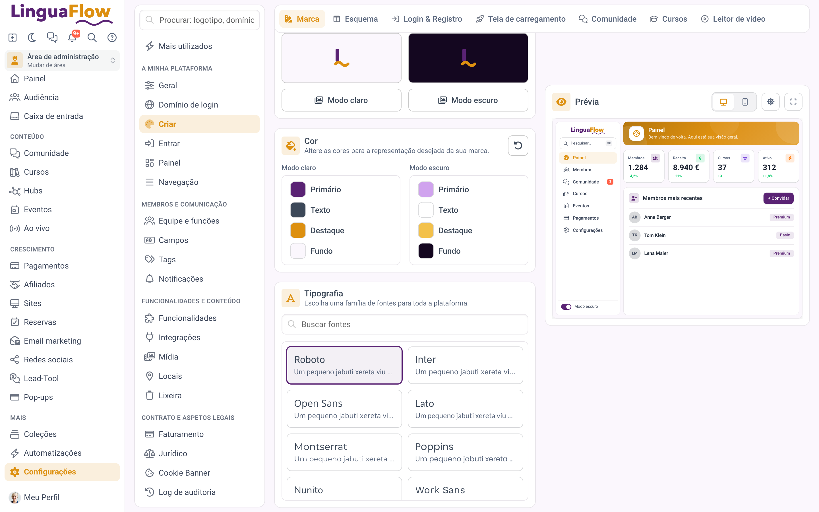The height and width of the screenshot is (512, 819).
Task: Open the Lixeira settings item
Action: point(199,395)
